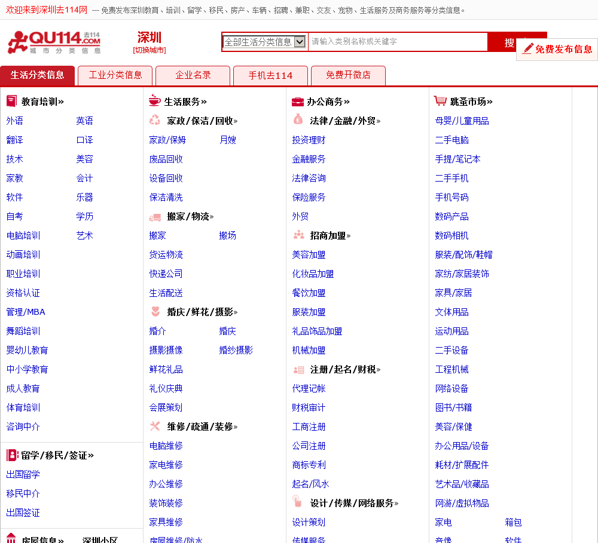
Task: Open the 出国留学 link
Action: [x=23, y=474]
